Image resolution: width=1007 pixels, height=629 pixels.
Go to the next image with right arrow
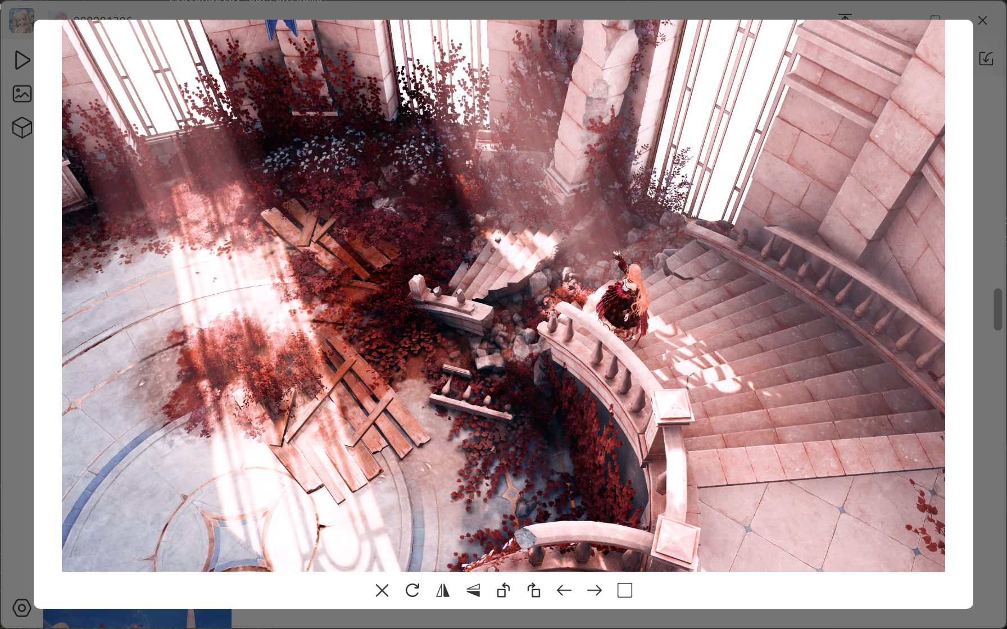pyautogui.click(x=595, y=590)
